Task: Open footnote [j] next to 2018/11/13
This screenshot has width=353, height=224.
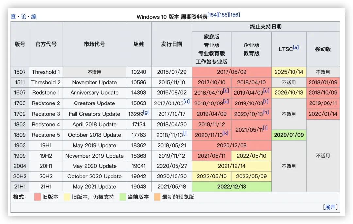Action: (x=185, y=133)
